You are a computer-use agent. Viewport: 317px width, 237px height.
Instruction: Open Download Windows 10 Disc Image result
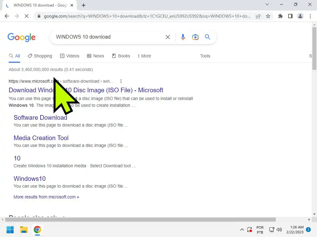86,90
